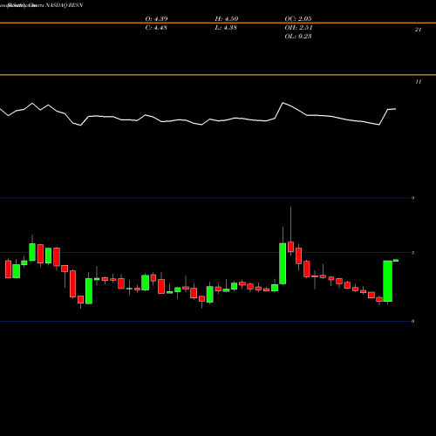Click the tiny last green candle near 5
The image size is (436, 436).
click(x=396, y=261)
